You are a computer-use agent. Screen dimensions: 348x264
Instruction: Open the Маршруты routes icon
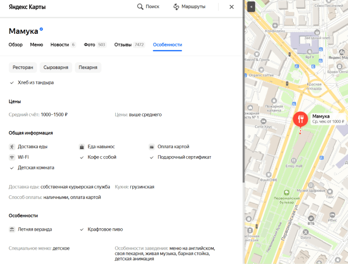(176, 6)
